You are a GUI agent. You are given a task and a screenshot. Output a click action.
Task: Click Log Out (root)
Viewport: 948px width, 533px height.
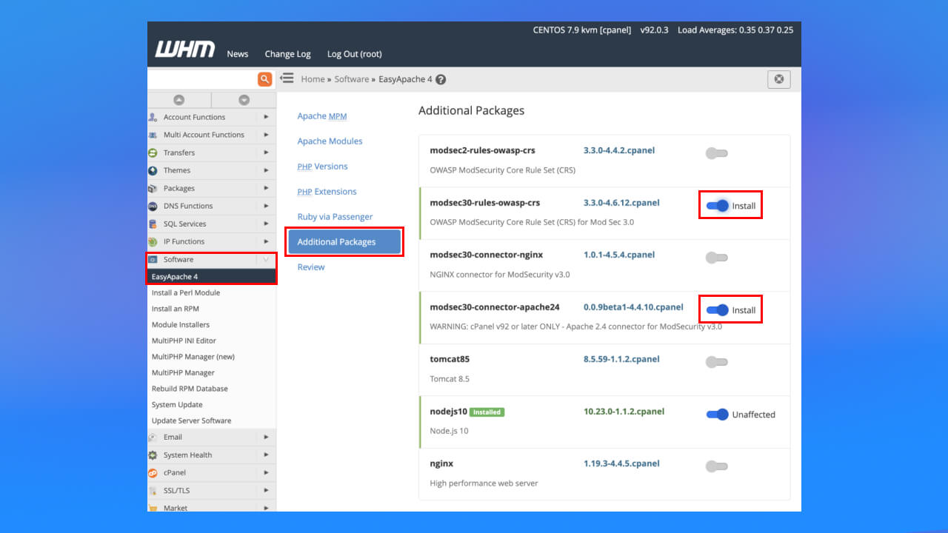click(x=355, y=54)
